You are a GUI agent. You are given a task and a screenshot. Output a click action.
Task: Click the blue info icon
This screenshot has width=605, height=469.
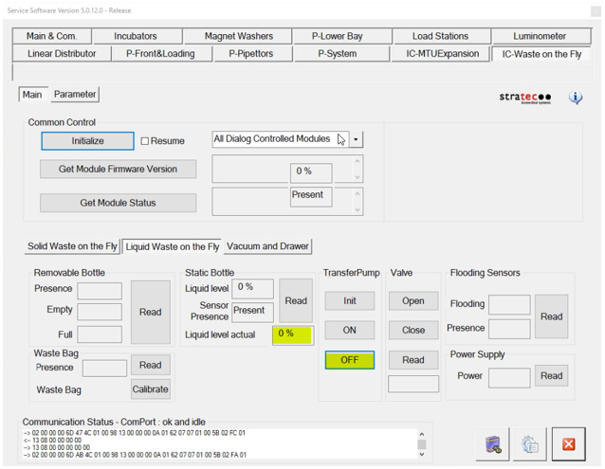[x=576, y=98]
